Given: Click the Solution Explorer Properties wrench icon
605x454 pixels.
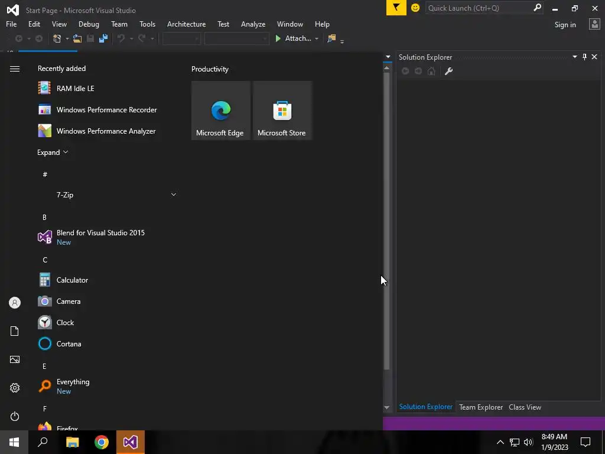Looking at the screenshot, I should point(448,71).
